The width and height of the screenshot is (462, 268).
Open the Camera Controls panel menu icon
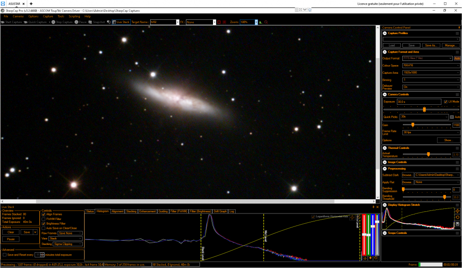coord(457,95)
